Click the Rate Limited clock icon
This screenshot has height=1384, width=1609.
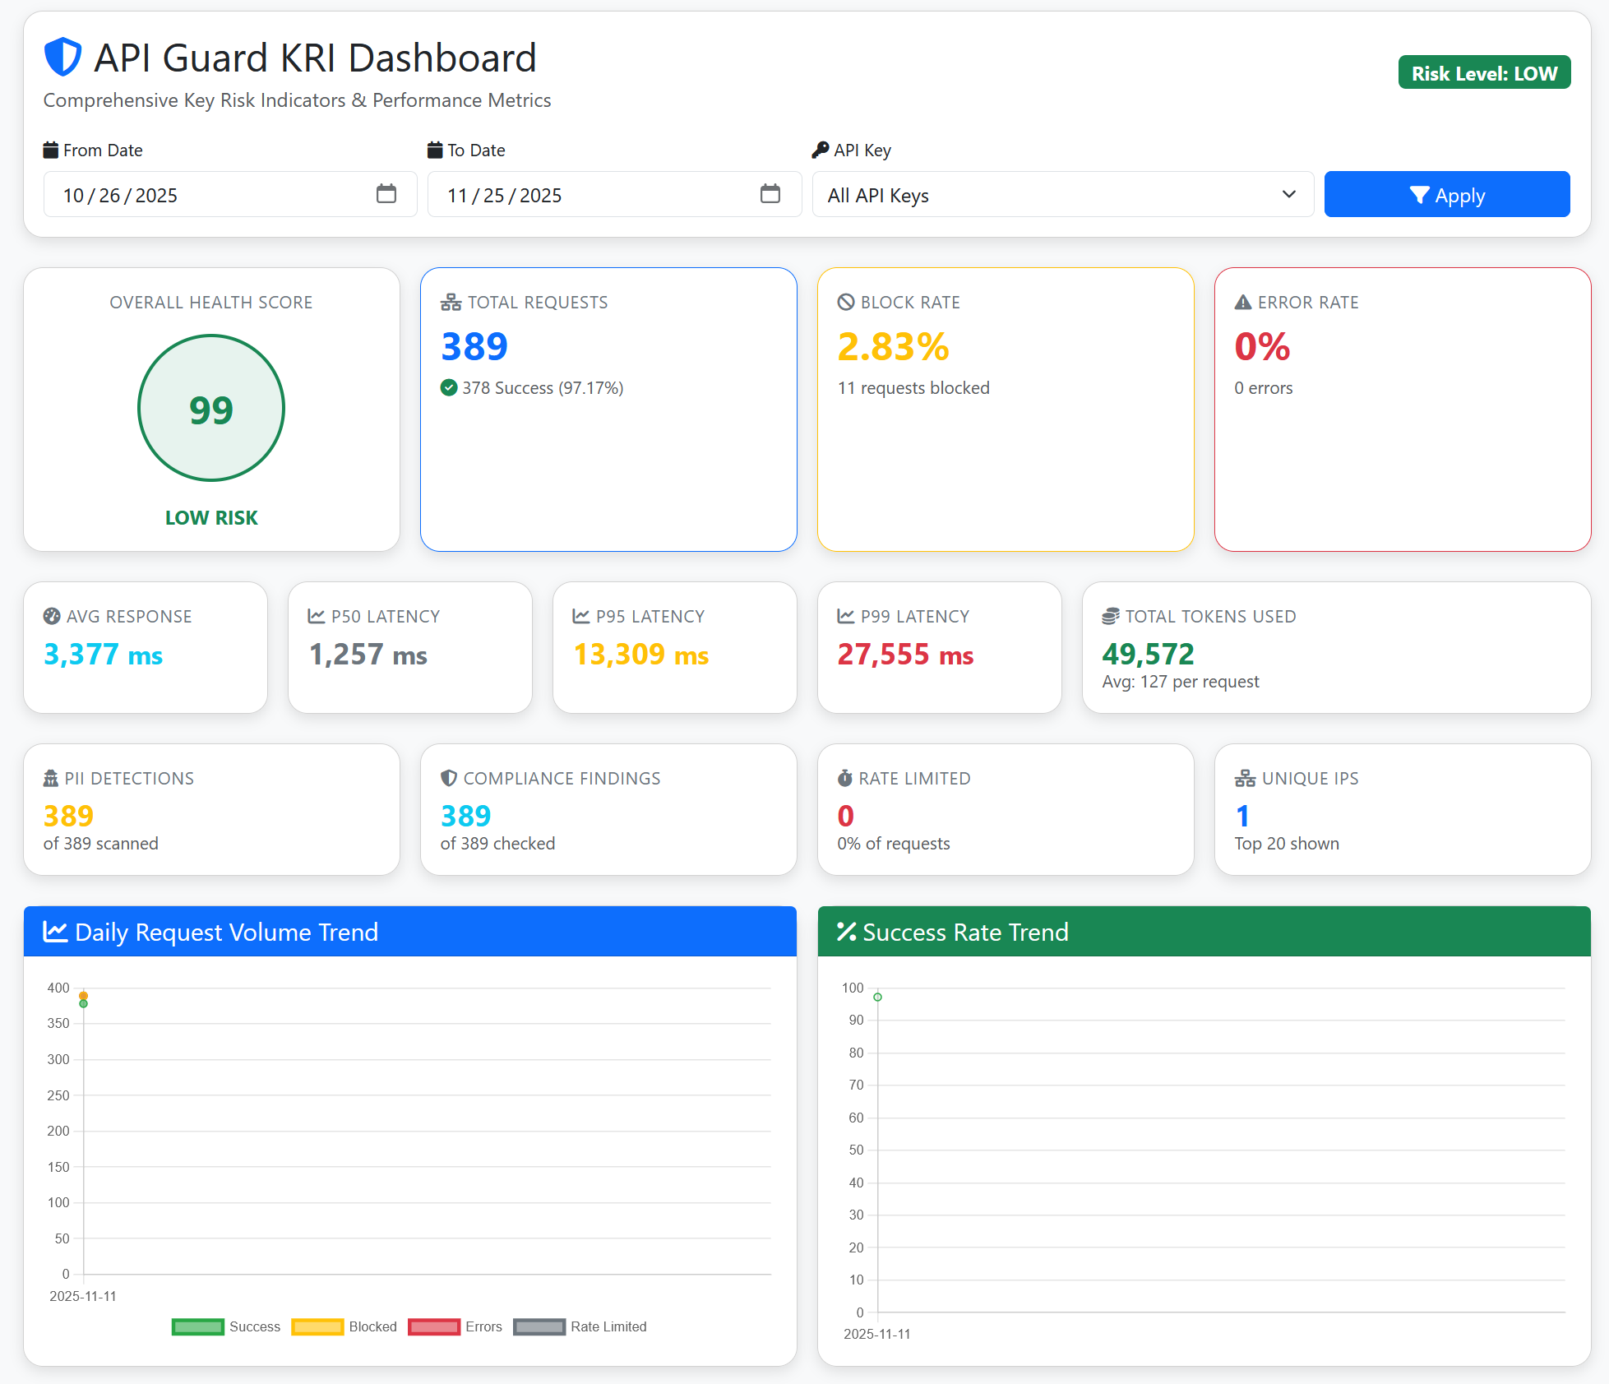[x=844, y=777]
